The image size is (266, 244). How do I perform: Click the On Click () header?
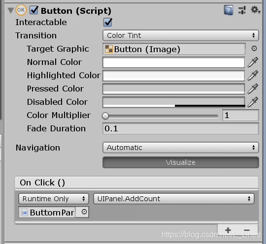click(136, 183)
